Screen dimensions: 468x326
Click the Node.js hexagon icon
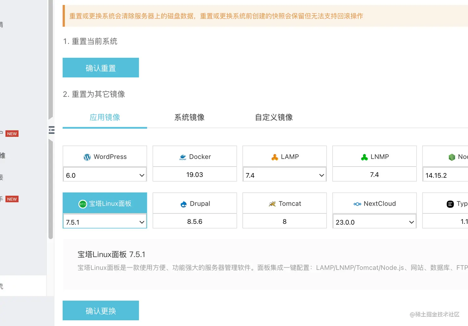tap(452, 157)
